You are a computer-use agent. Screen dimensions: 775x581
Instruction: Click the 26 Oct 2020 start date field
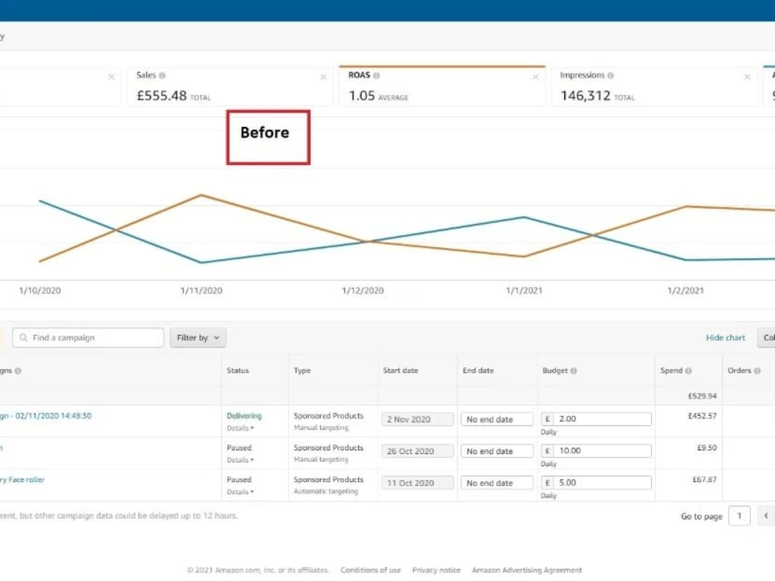click(x=418, y=451)
